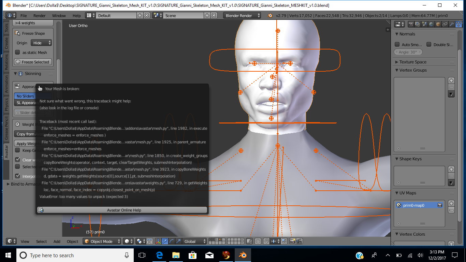Add a new screen layout with plus
466x262 pixels.
(x=140, y=15)
